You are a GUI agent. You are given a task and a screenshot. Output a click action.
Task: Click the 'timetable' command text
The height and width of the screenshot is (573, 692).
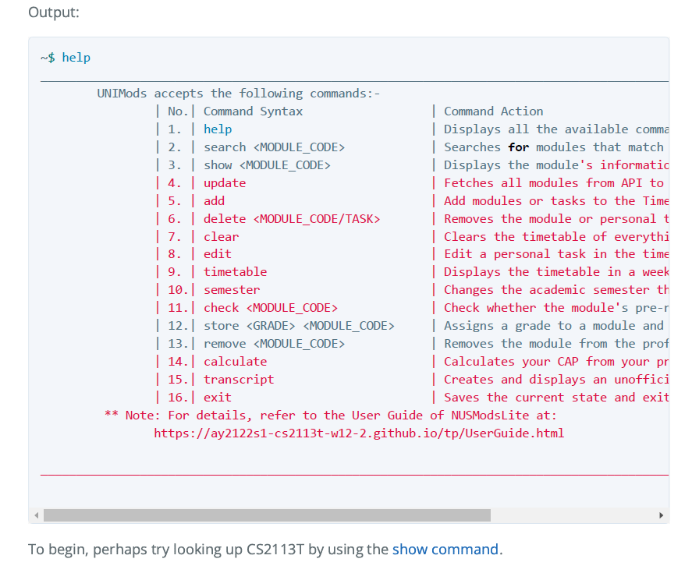[236, 272]
